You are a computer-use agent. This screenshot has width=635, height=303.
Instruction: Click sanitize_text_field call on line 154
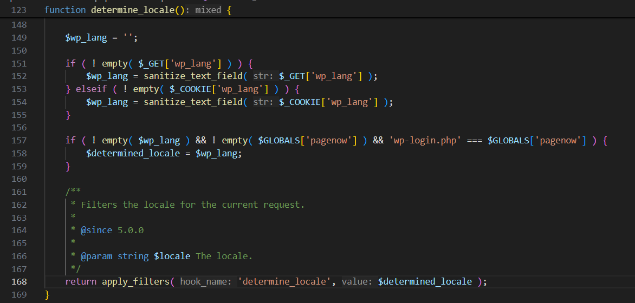click(x=193, y=102)
